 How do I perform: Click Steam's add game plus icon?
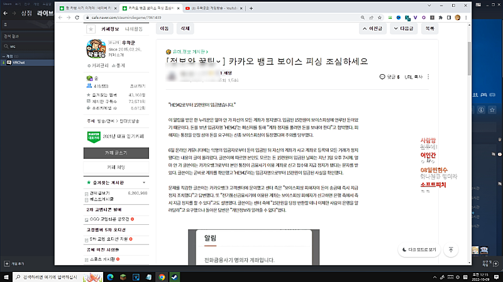7,263
